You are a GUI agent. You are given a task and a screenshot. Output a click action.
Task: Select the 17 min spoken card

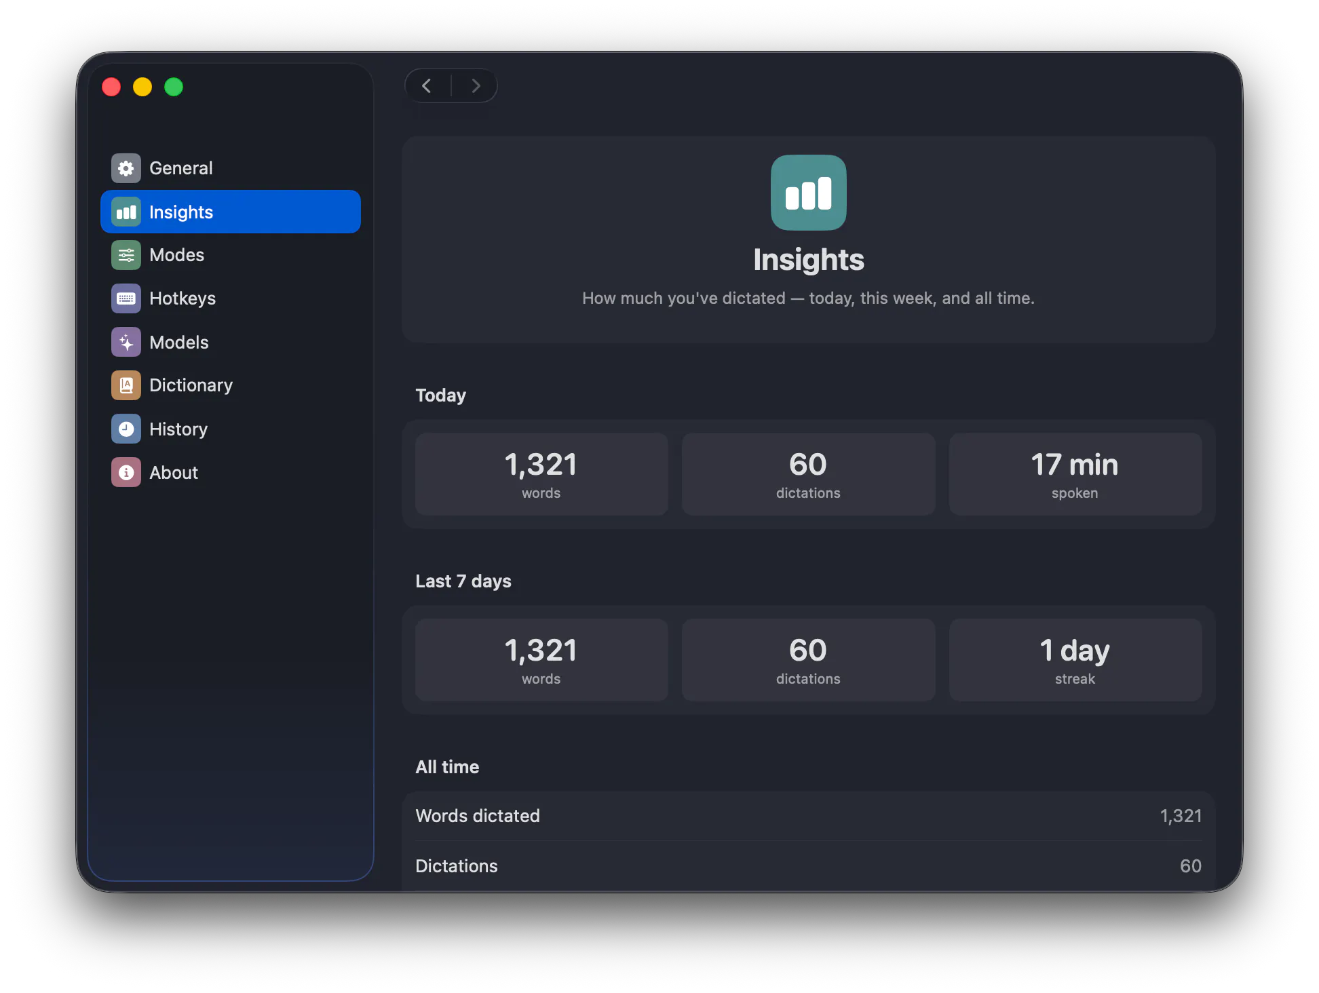(1075, 474)
